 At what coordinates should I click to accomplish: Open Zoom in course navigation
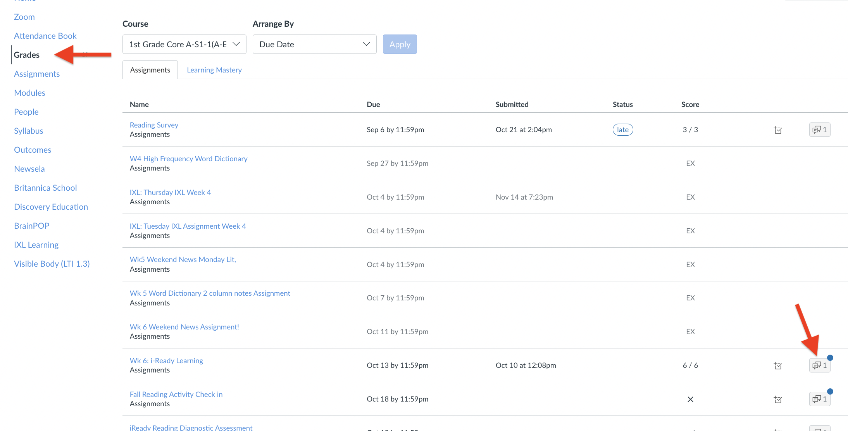pyautogui.click(x=24, y=17)
